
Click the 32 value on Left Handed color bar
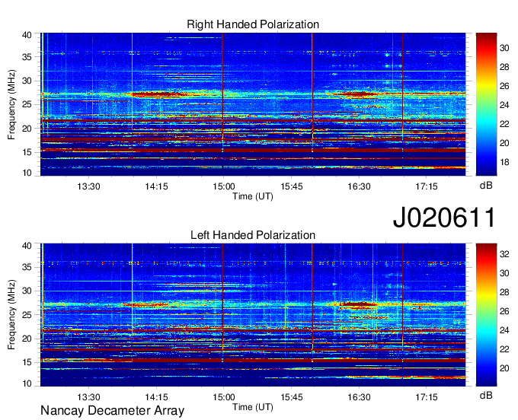[x=504, y=254]
